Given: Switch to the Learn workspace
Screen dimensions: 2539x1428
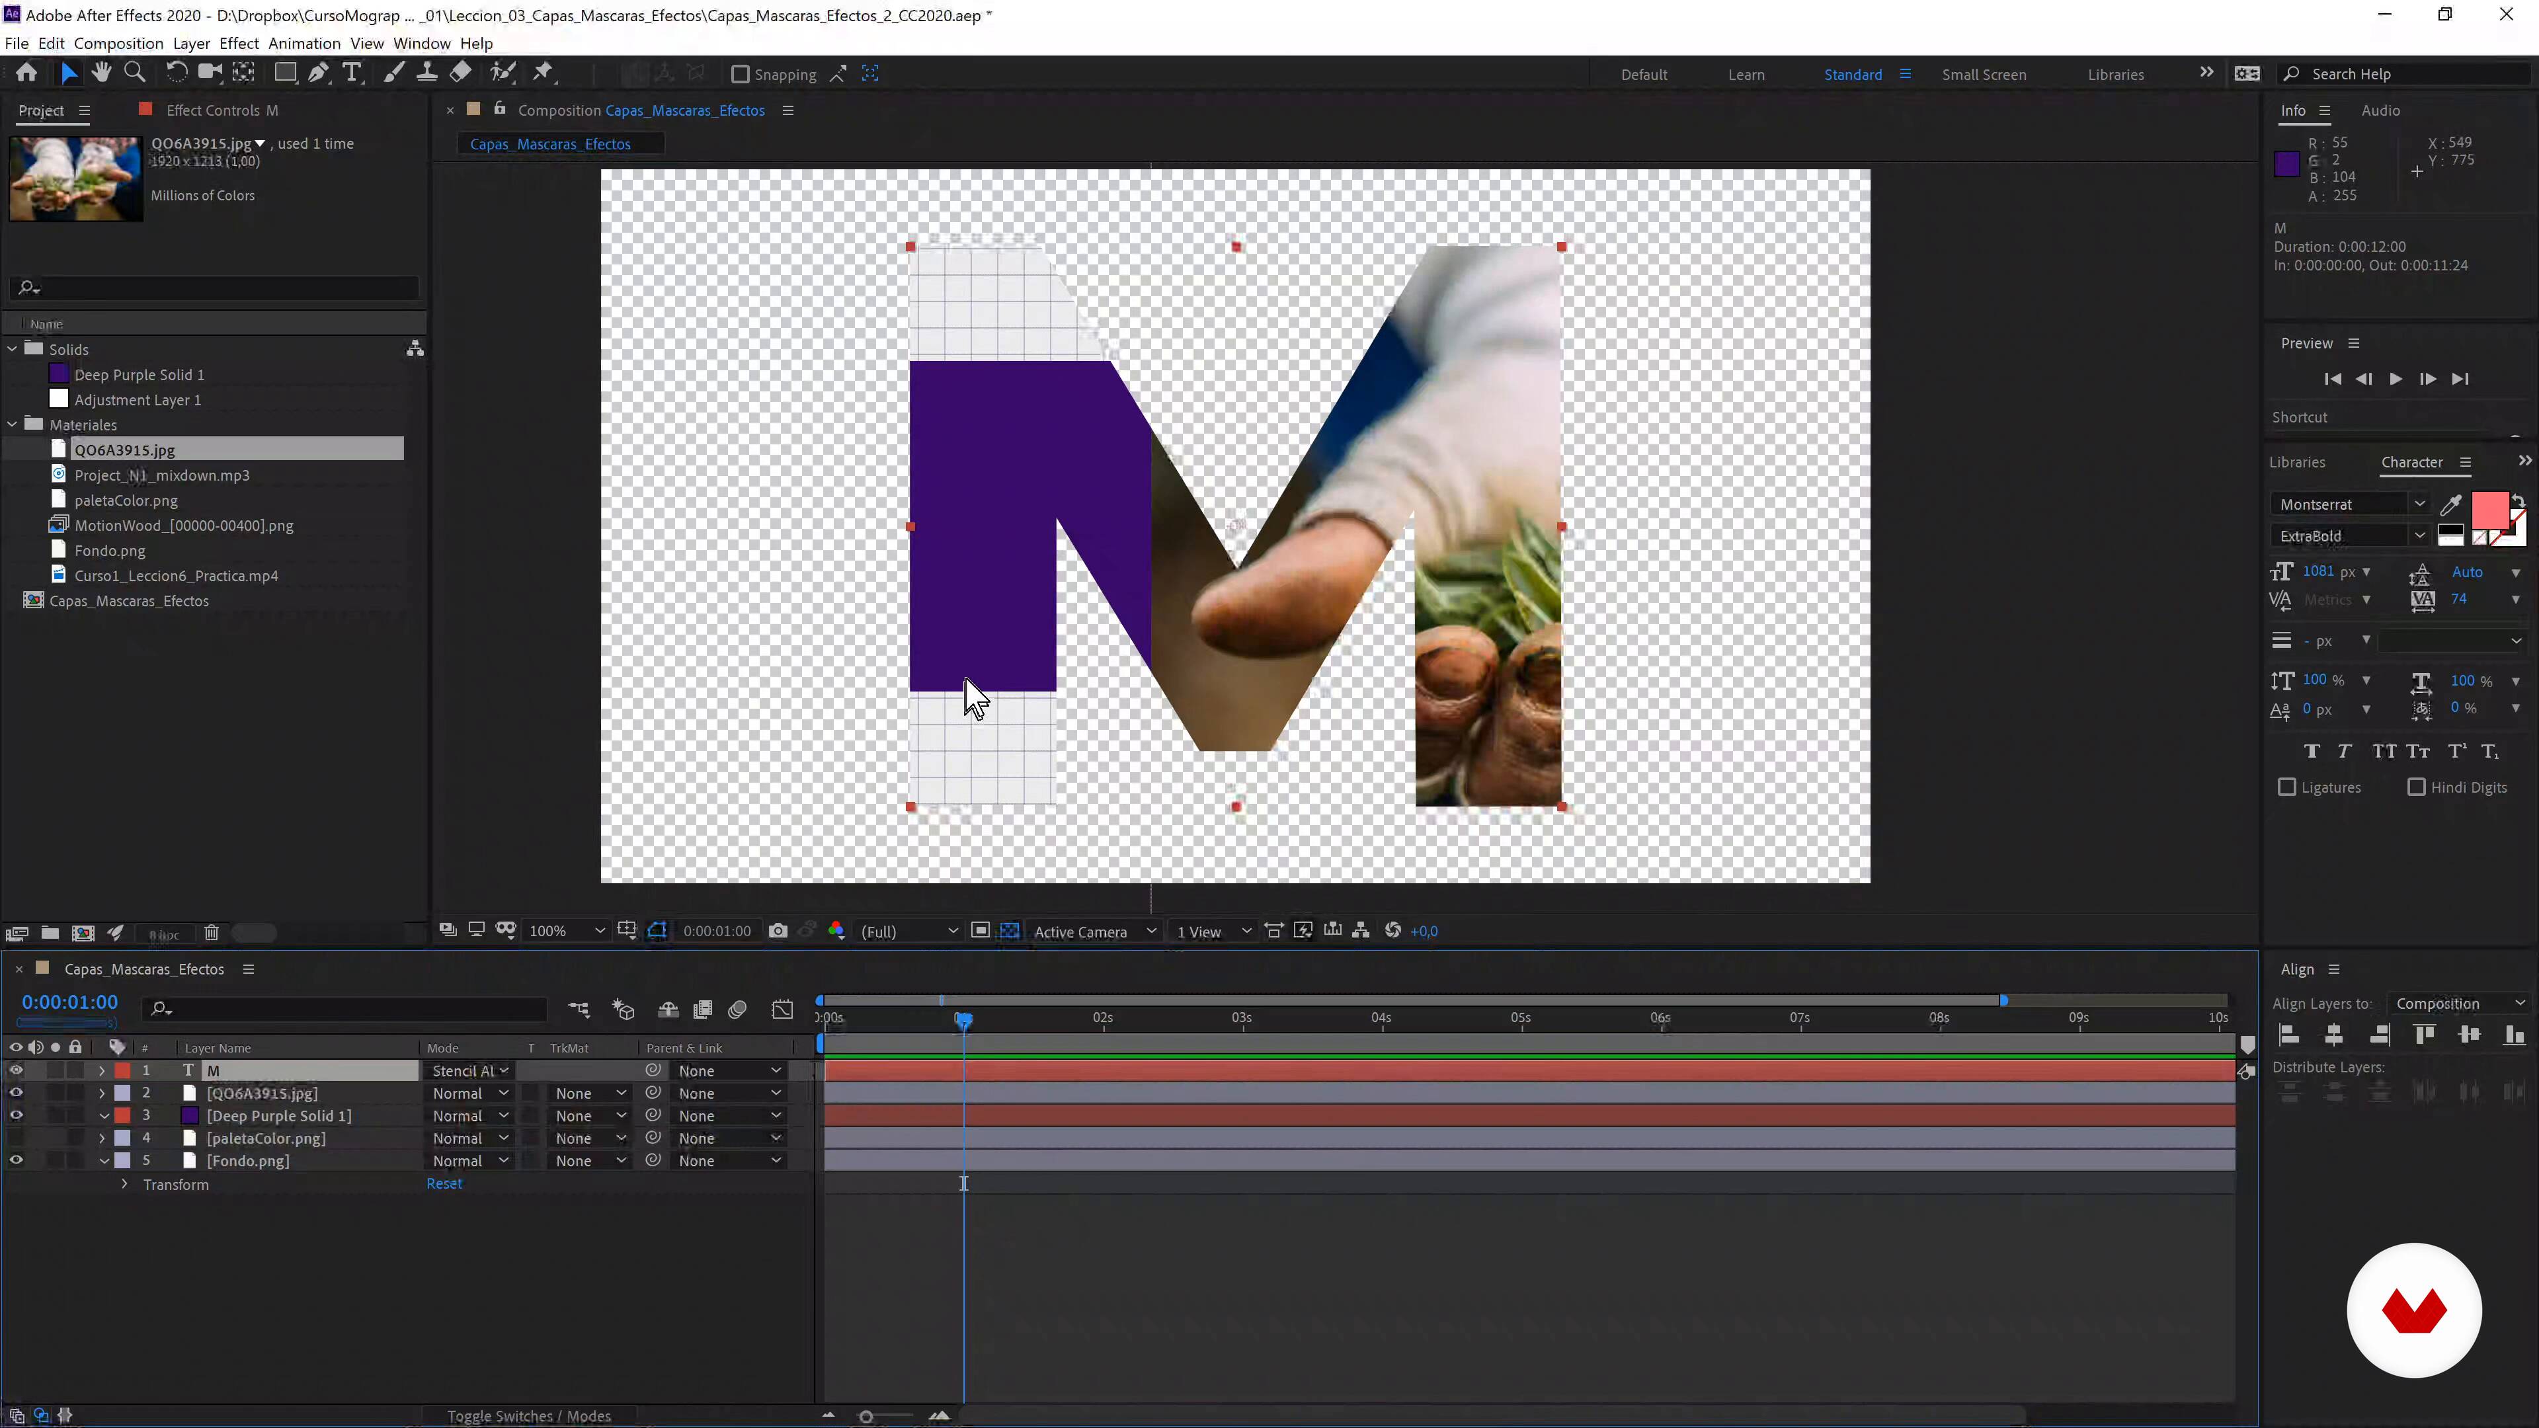Looking at the screenshot, I should [1746, 75].
